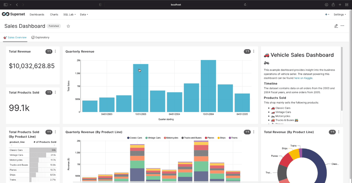Open the Quarterly Revenue chart options menu
Screen dimensions: 352x183
254,52
